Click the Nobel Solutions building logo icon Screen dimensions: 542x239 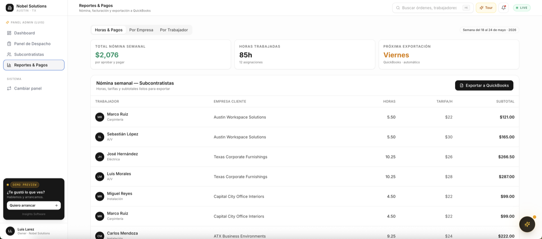tap(10, 8)
